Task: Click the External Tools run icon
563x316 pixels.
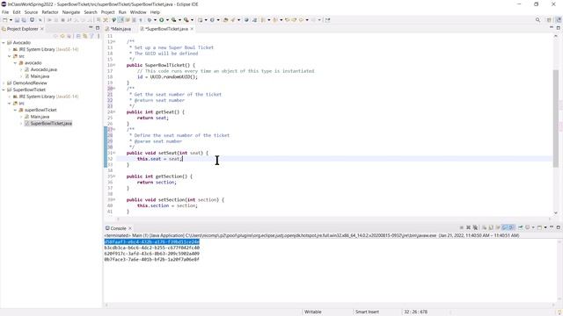Action: 186,20
